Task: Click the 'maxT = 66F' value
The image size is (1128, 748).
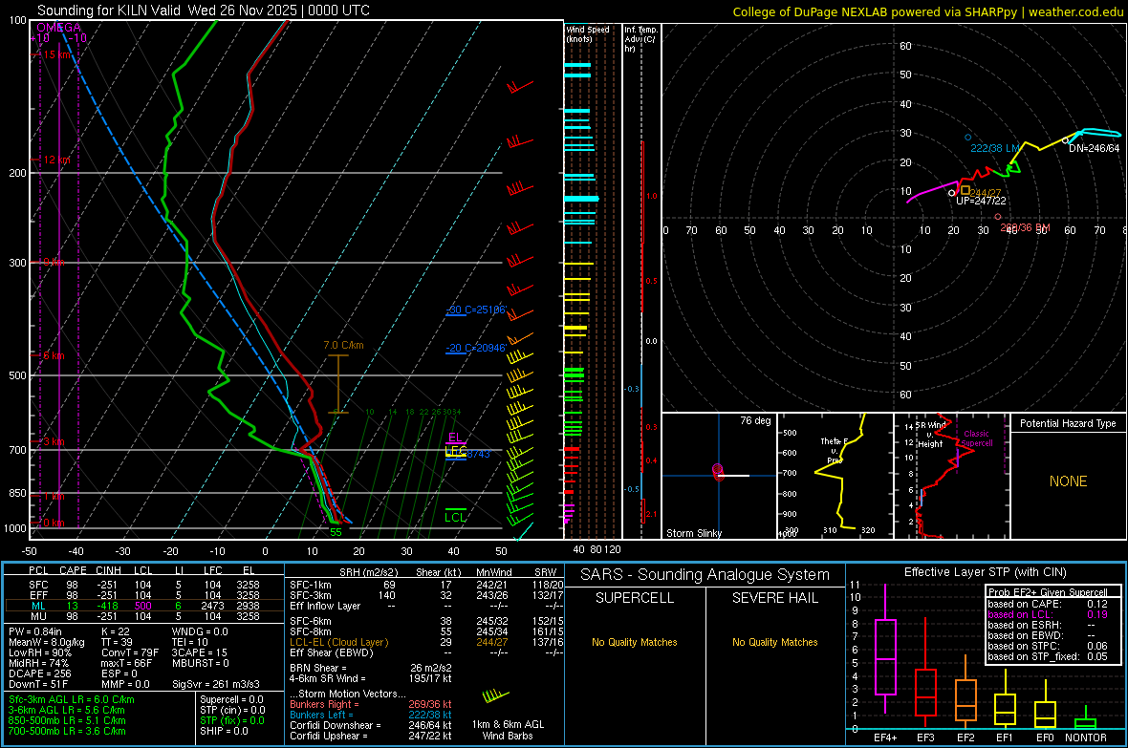Action: tap(125, 663)
